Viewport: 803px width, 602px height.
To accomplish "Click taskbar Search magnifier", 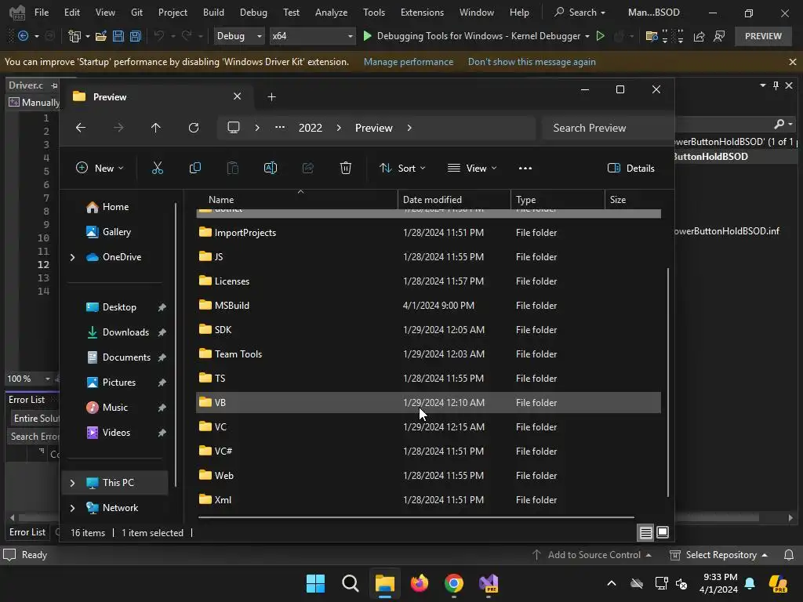I will click(x=351, y=583).
